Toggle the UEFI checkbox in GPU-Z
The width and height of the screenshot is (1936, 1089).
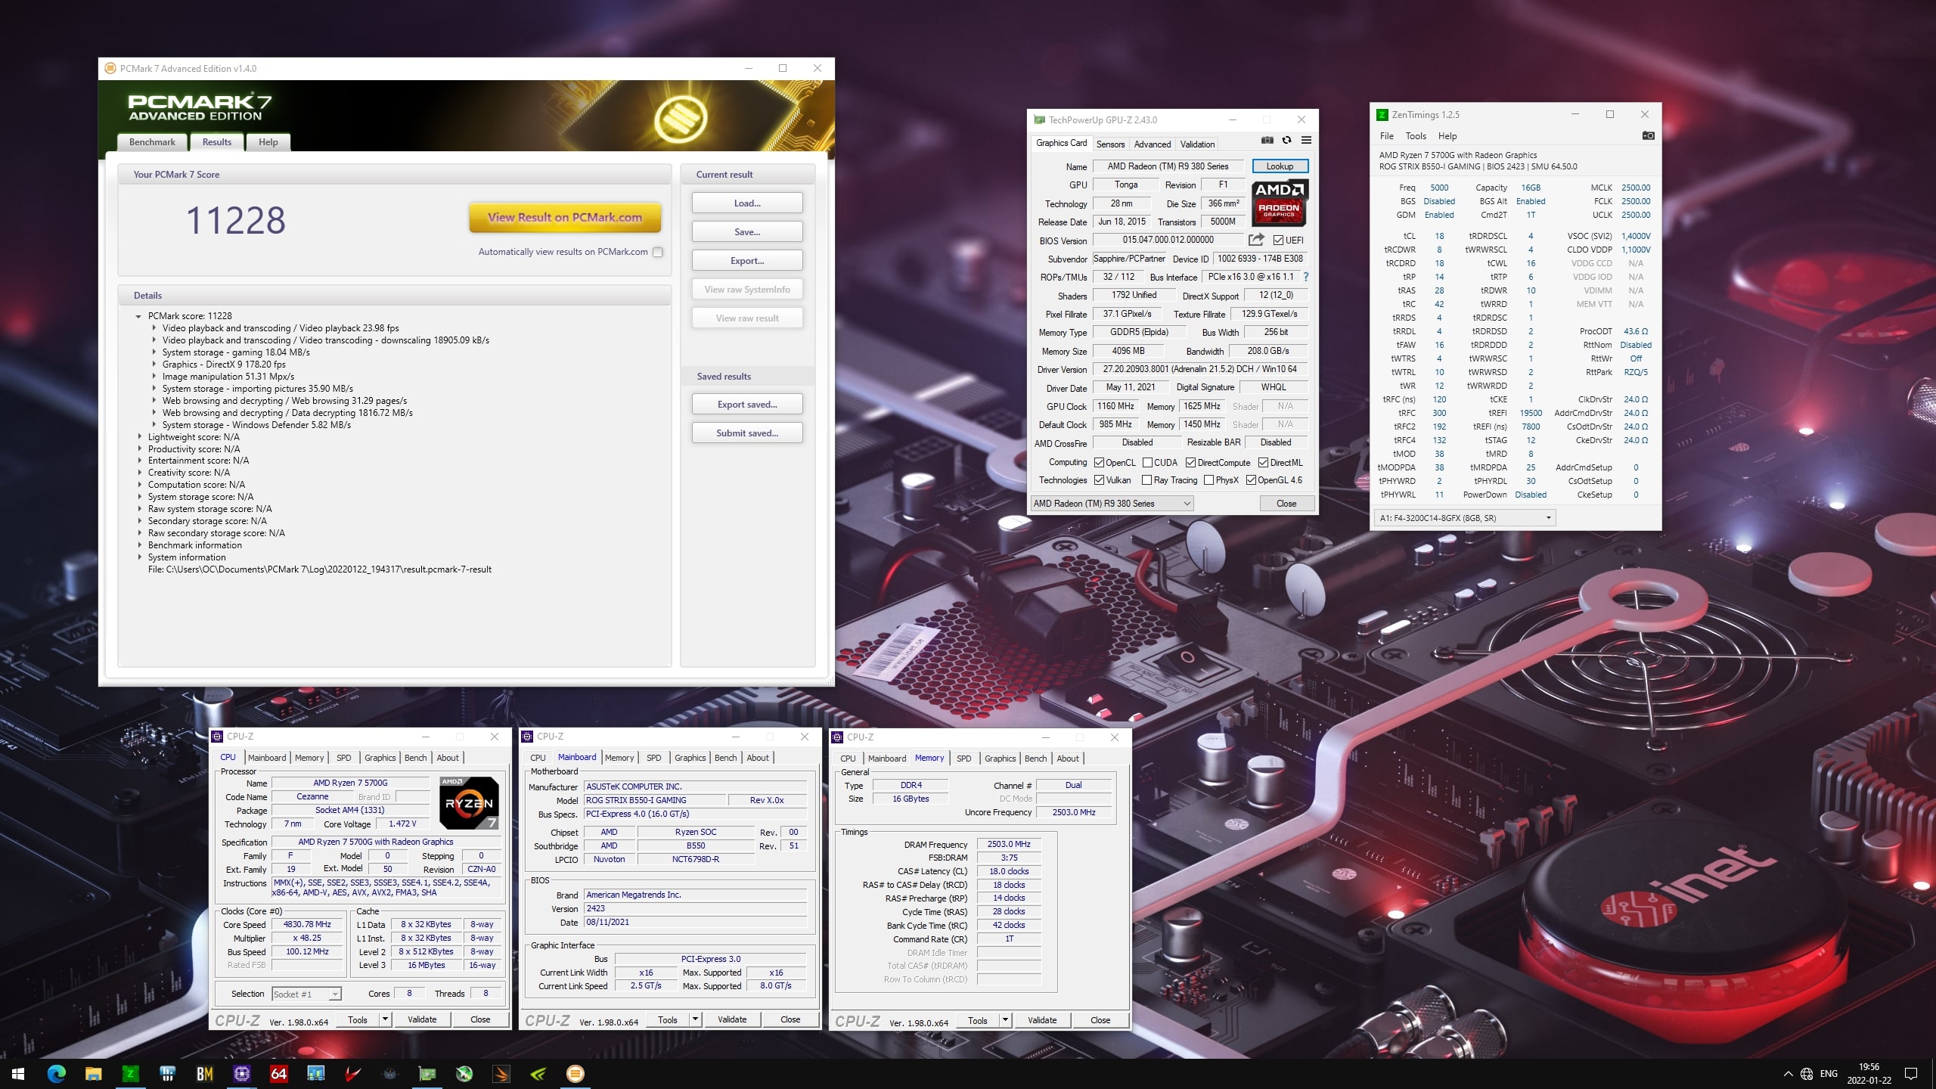(1278, 240)
